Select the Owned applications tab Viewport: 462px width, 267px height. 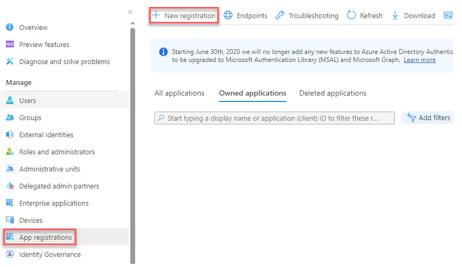pos(253,93)
